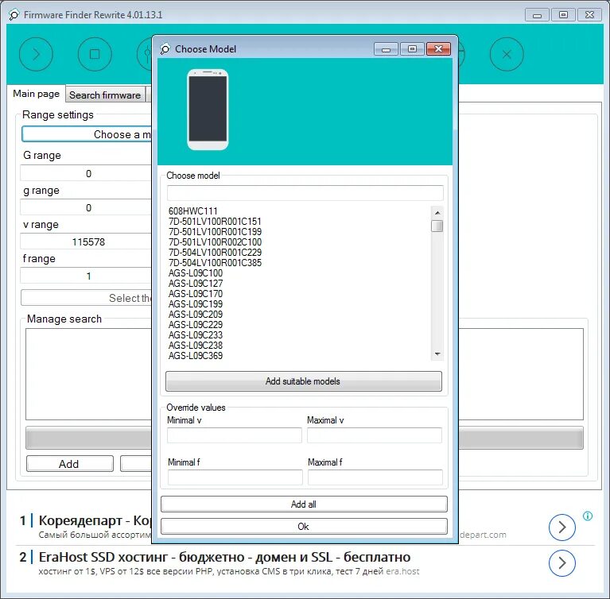Image resolution: width=610 pixels, height=599 pixels.
Task: Open the Кореядепарт ad headline link
Action: coord(95,520)
